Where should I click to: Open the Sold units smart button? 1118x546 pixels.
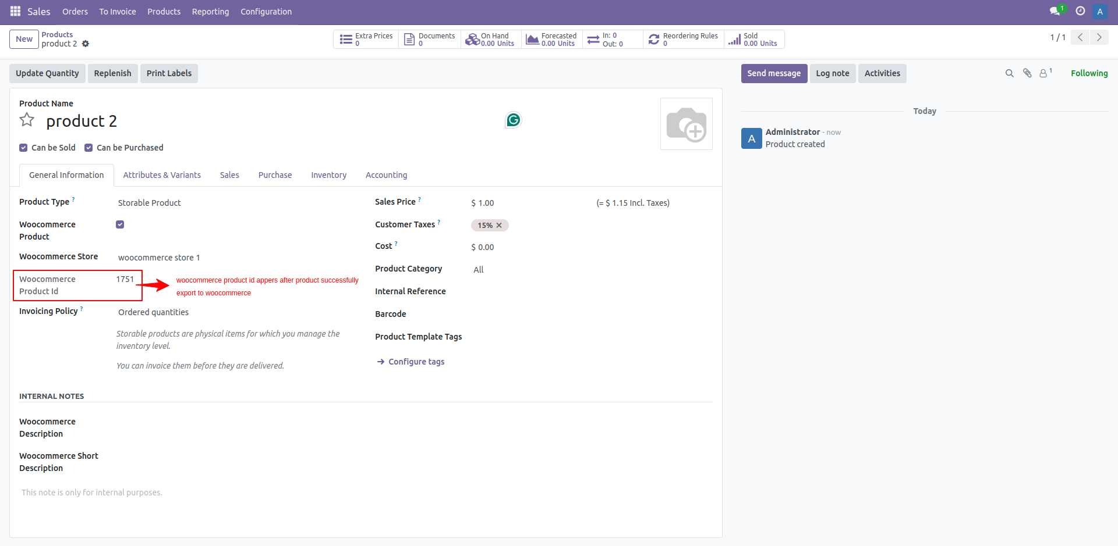click(x=754, y=39)
